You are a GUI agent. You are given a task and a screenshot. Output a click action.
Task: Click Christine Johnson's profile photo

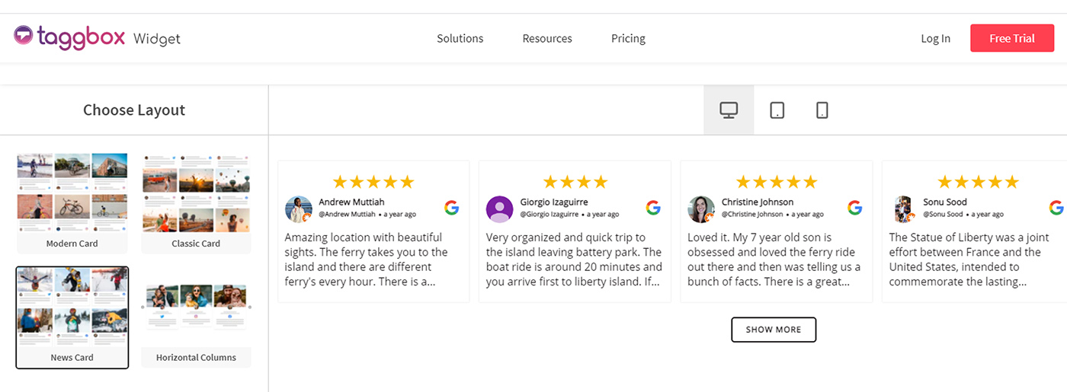[x=700, y=209]
